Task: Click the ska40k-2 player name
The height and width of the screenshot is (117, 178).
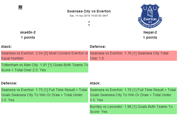Action: pyautogui.click(x=28, y=32)
